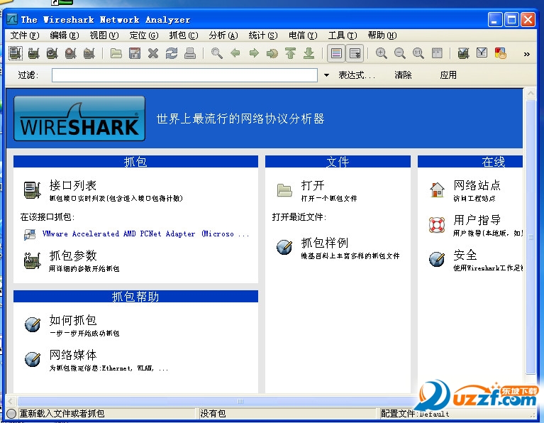544x423 pixels.
Task: Open the 安全 security link
Action: pos(465,256)
